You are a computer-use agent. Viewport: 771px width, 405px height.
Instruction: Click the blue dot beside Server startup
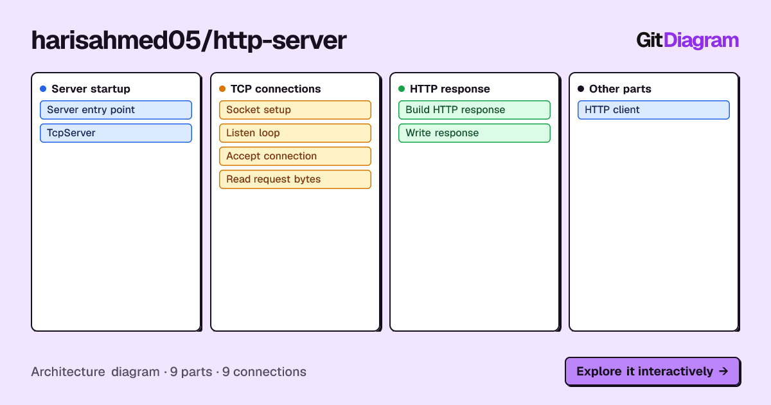tap(43, 89)
